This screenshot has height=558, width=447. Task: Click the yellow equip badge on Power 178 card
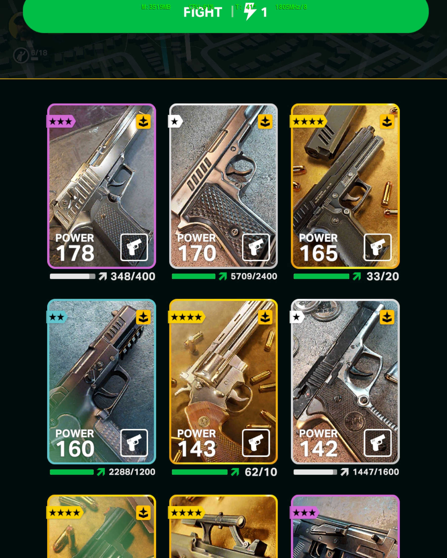pos(143,121)
